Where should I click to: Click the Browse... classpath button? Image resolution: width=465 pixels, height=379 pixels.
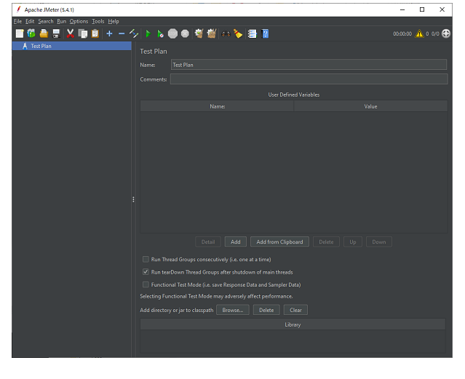click(233, 310)
